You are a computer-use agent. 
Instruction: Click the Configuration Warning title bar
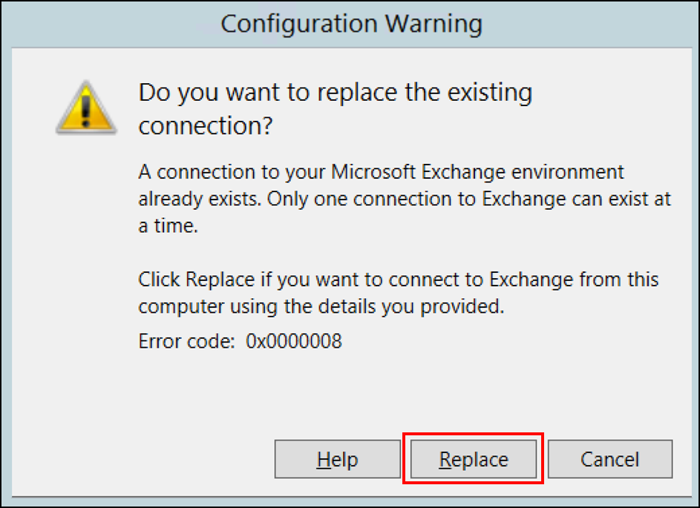point(351,23)
